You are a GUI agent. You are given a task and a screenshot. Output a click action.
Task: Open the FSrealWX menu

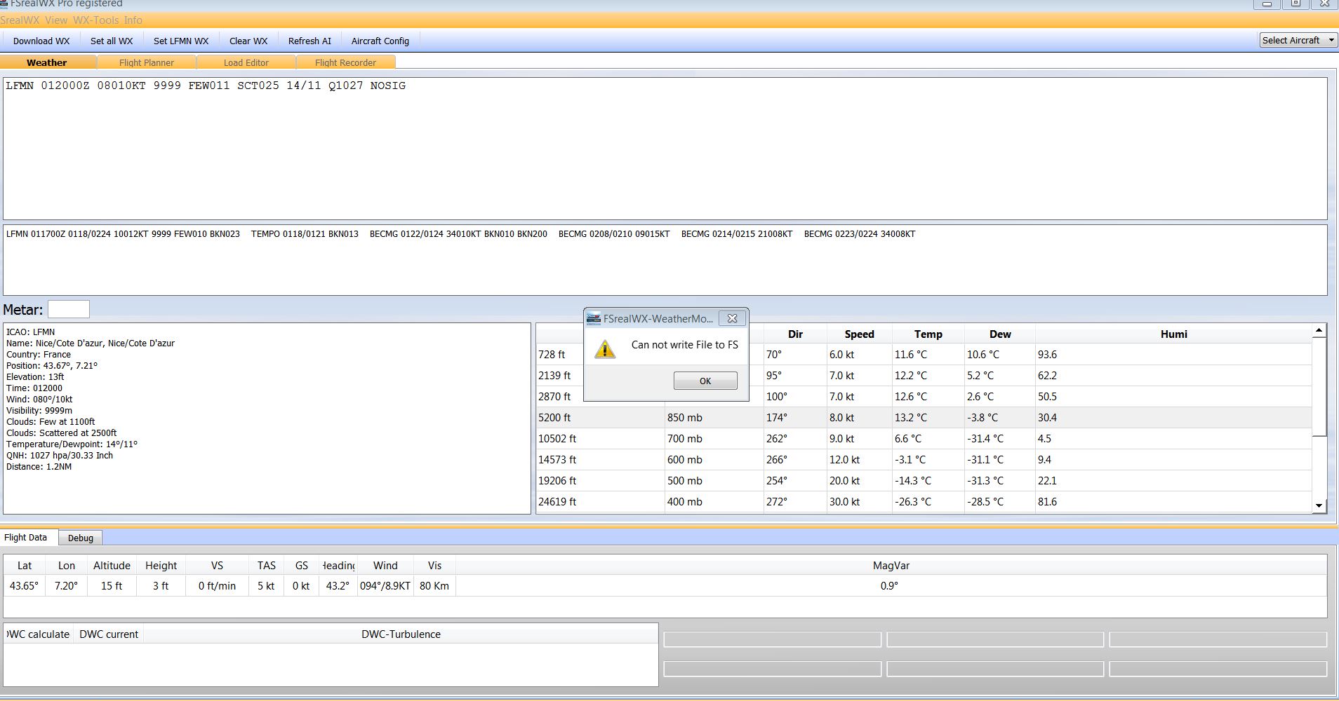20,20
